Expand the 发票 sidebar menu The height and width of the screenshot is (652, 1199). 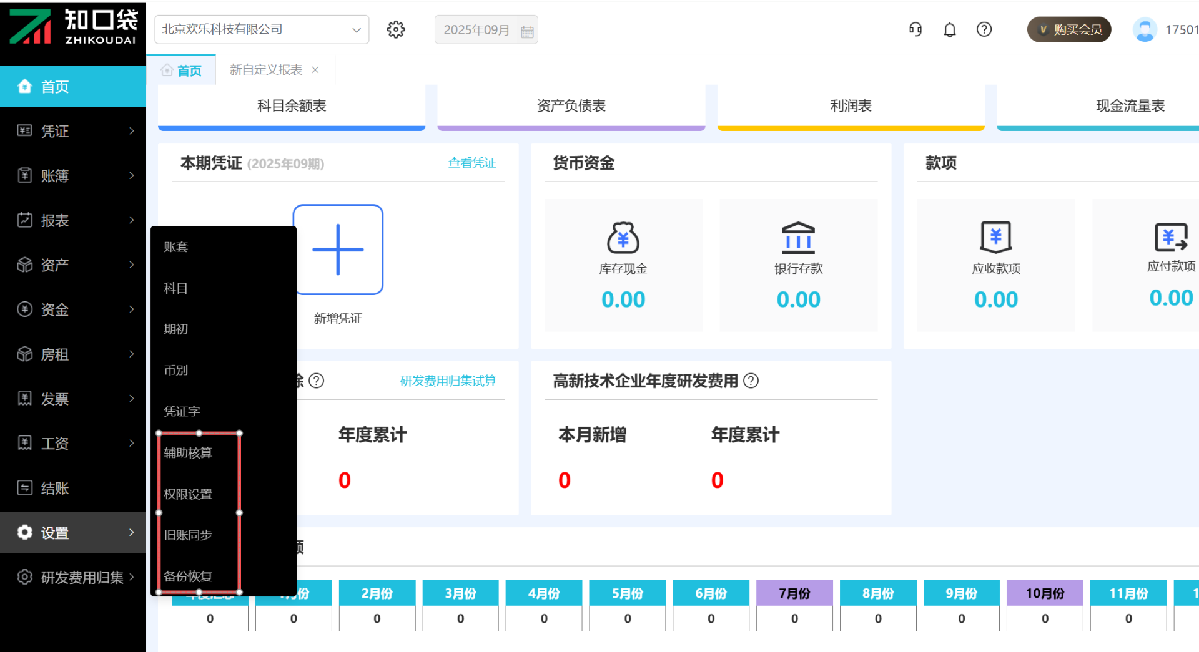tap(73, 399)
